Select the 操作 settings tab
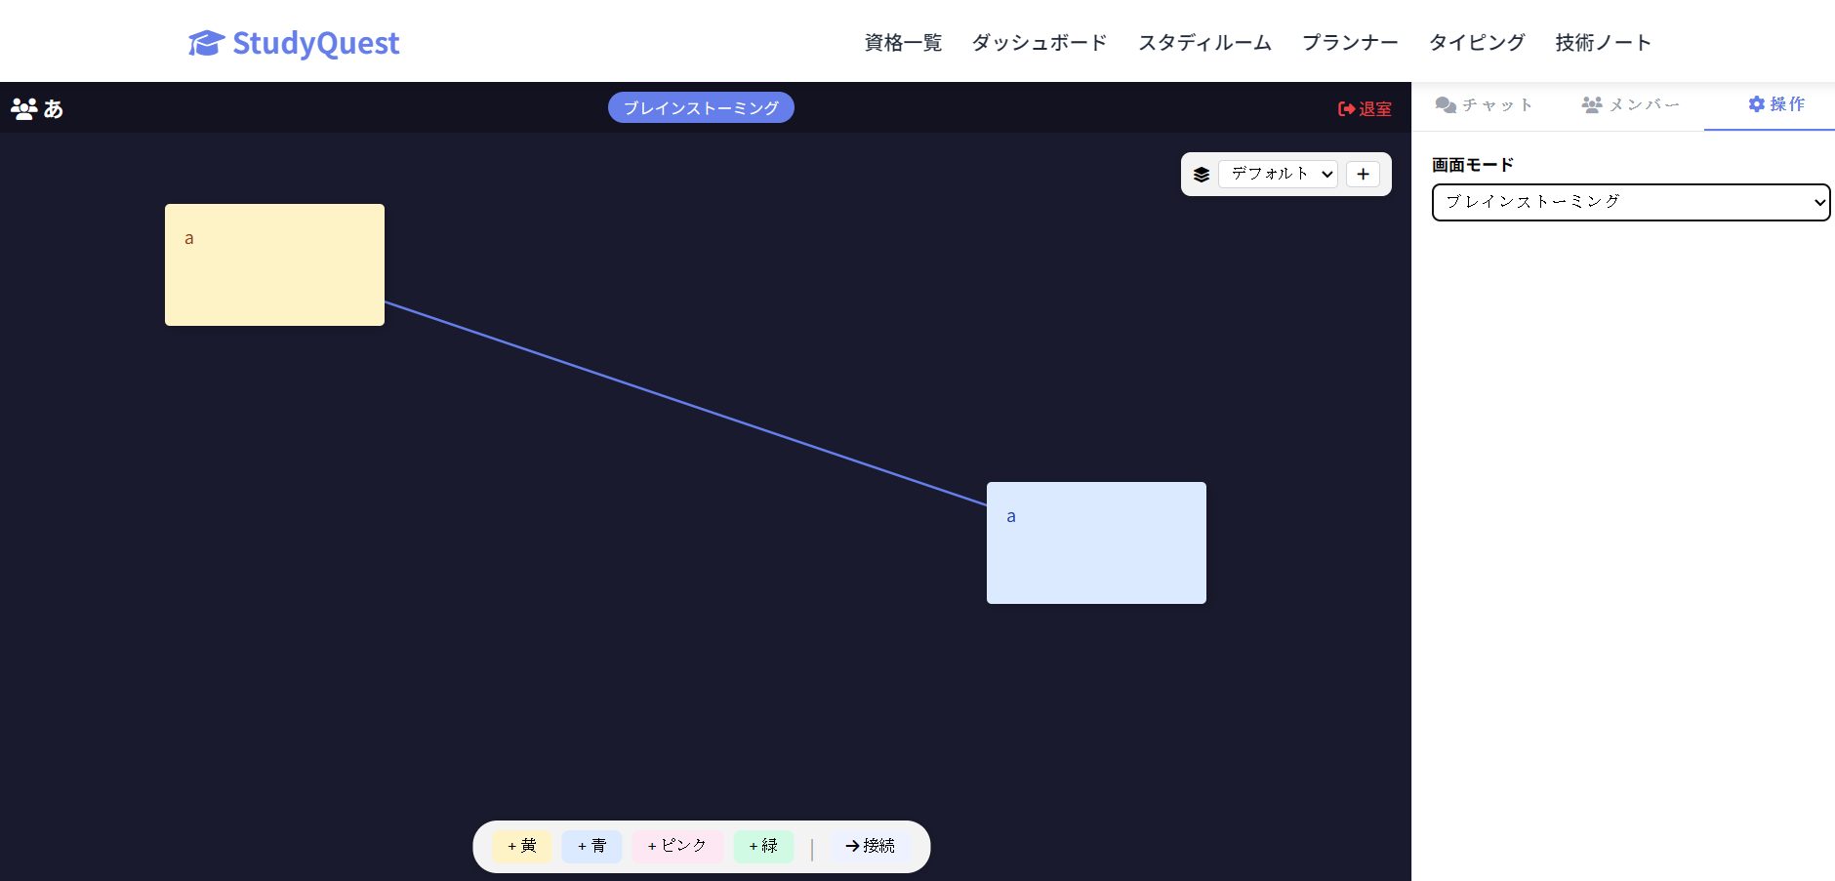1835x881 pixels. pos(1776,104)
